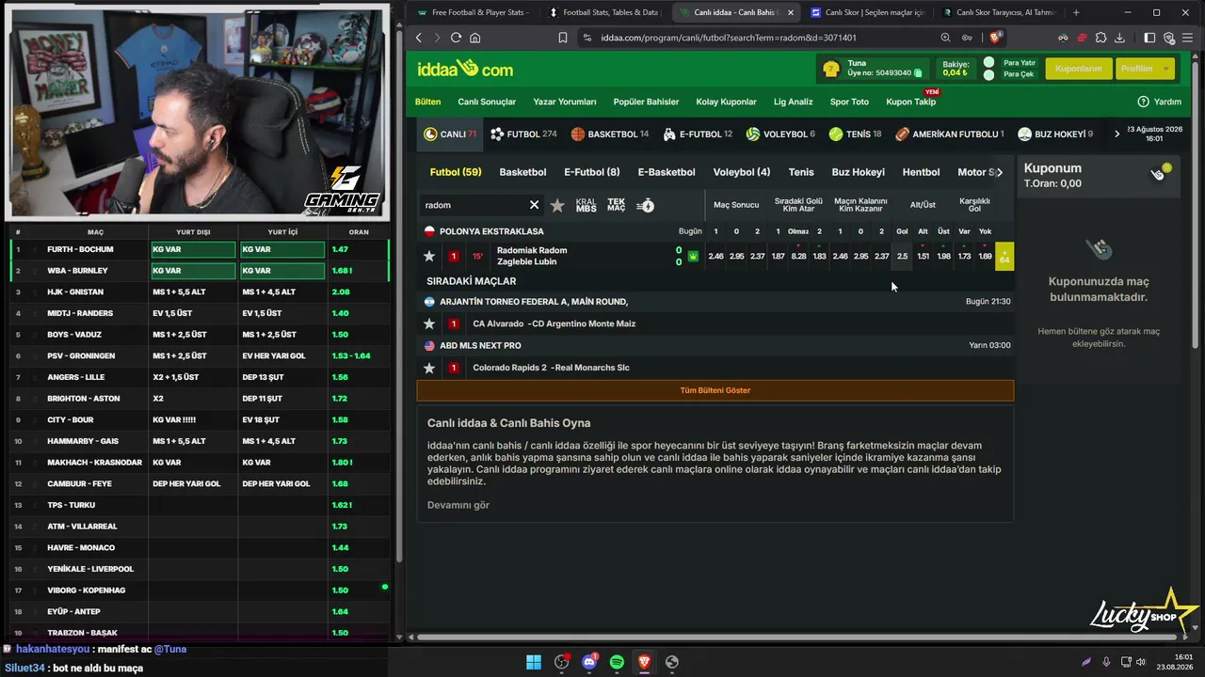The height and width of the screenshot is (677, 1205).
Task: Select the E-Futbol (8) live tab
Action: click(x=591, y=172)
